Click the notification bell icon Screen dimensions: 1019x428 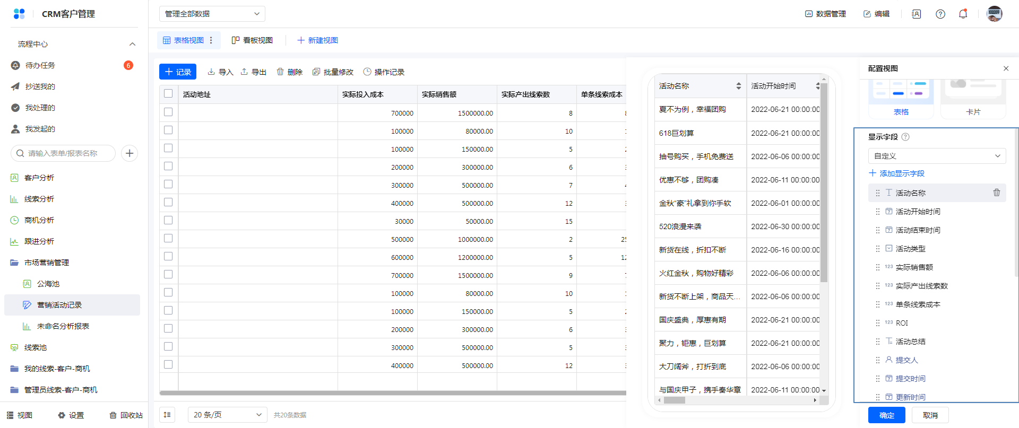click(963, 14)
